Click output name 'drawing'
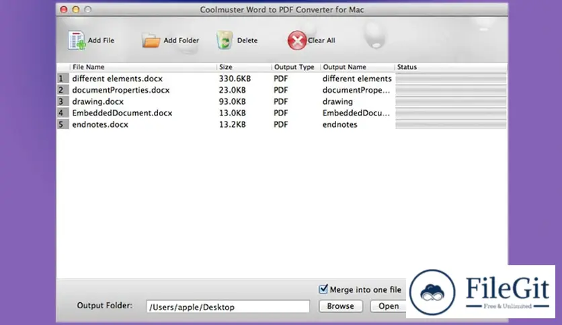 [337, 101]
